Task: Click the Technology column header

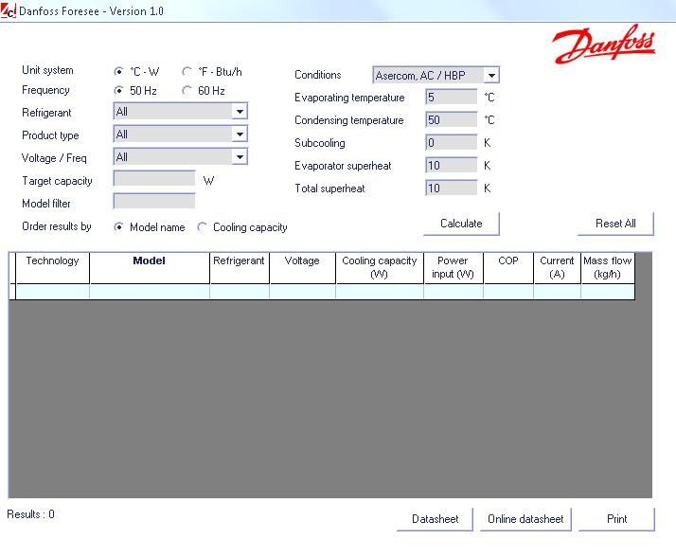Action: click(x=53, y=268)
